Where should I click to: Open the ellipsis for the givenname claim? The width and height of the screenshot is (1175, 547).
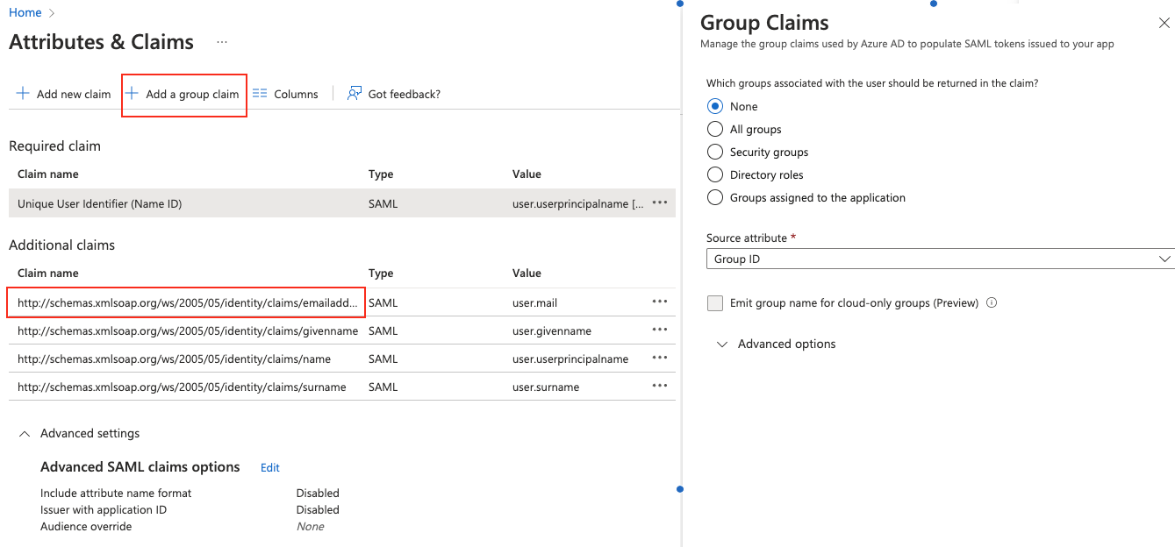coord(659,330)
